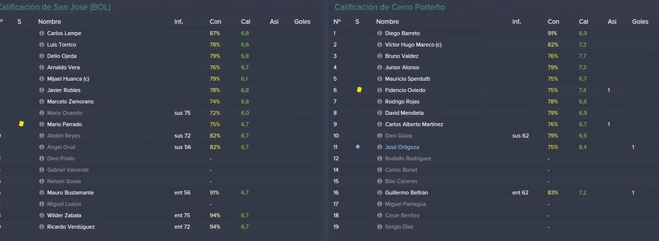Click info icon beside Wilder Zabala
The image size is (659, 241).
click(x=42, y=215)
